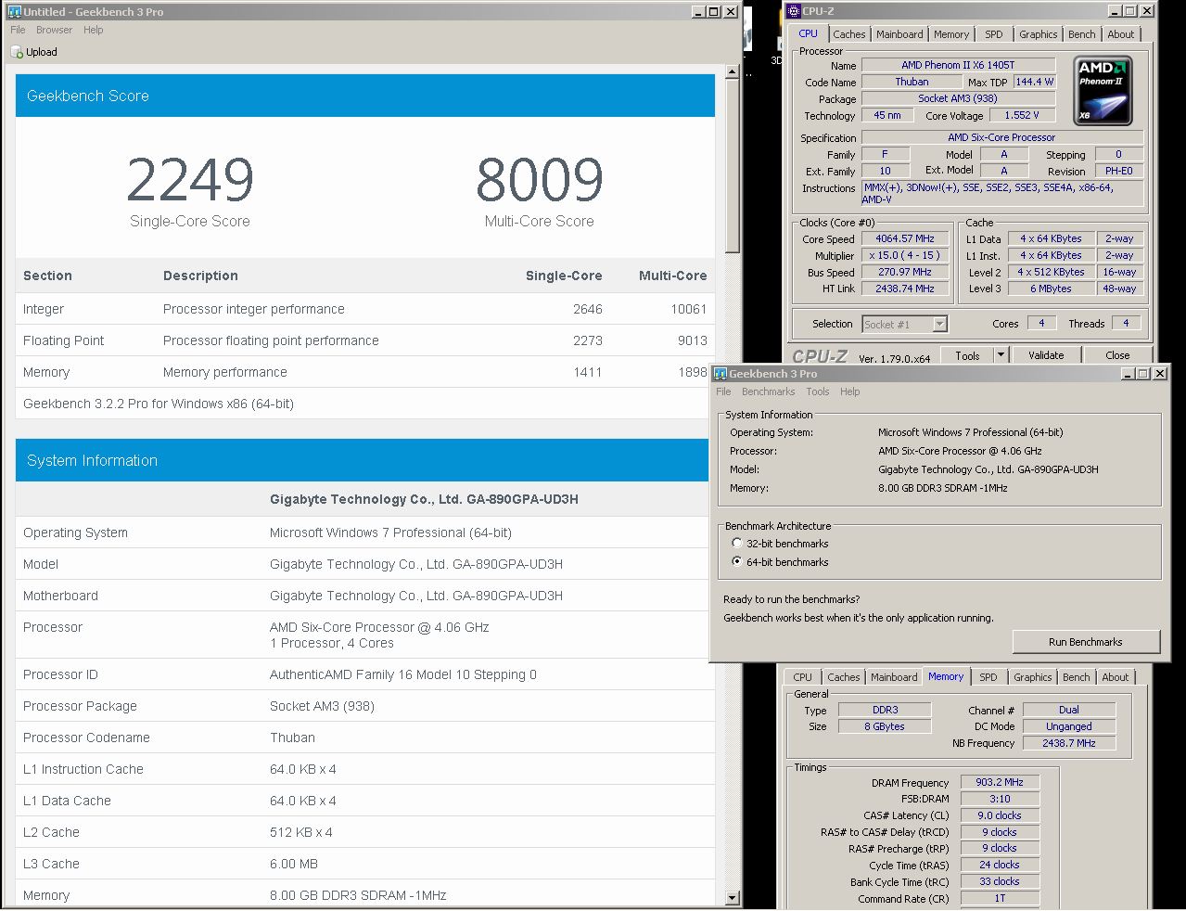Switch to SPD tab in lower CPU-Z
Image resolution: width=1186 pixels, height=911 pixels.
coord(988,677)
